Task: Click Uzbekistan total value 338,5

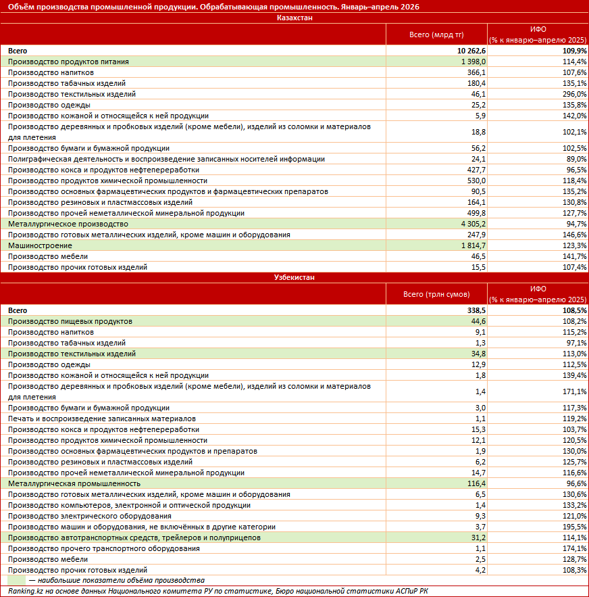Action: coord(476,311)
